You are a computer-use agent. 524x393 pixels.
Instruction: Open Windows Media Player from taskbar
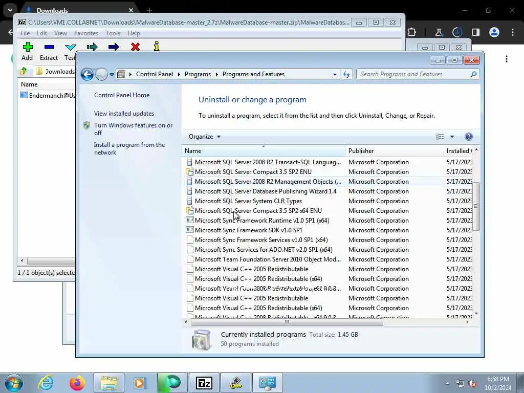[x=139, y=383]
